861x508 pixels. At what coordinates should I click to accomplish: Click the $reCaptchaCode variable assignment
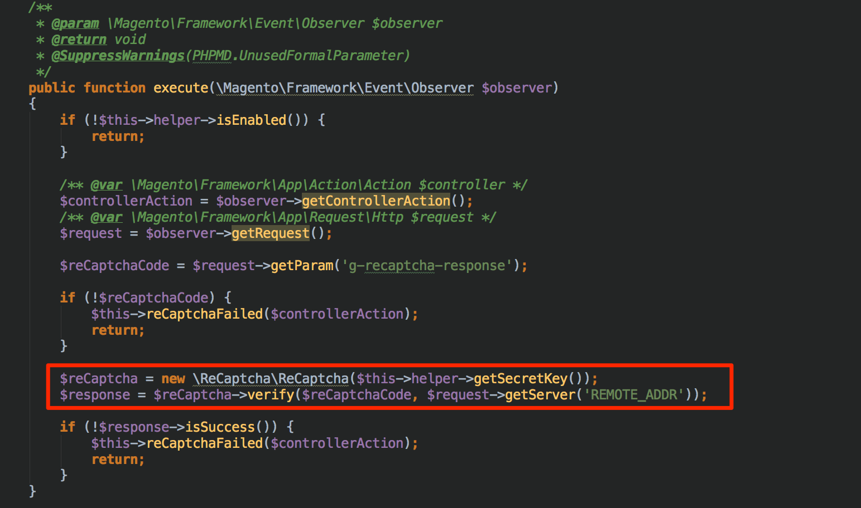pyautogui.click(x=114, y=266)
